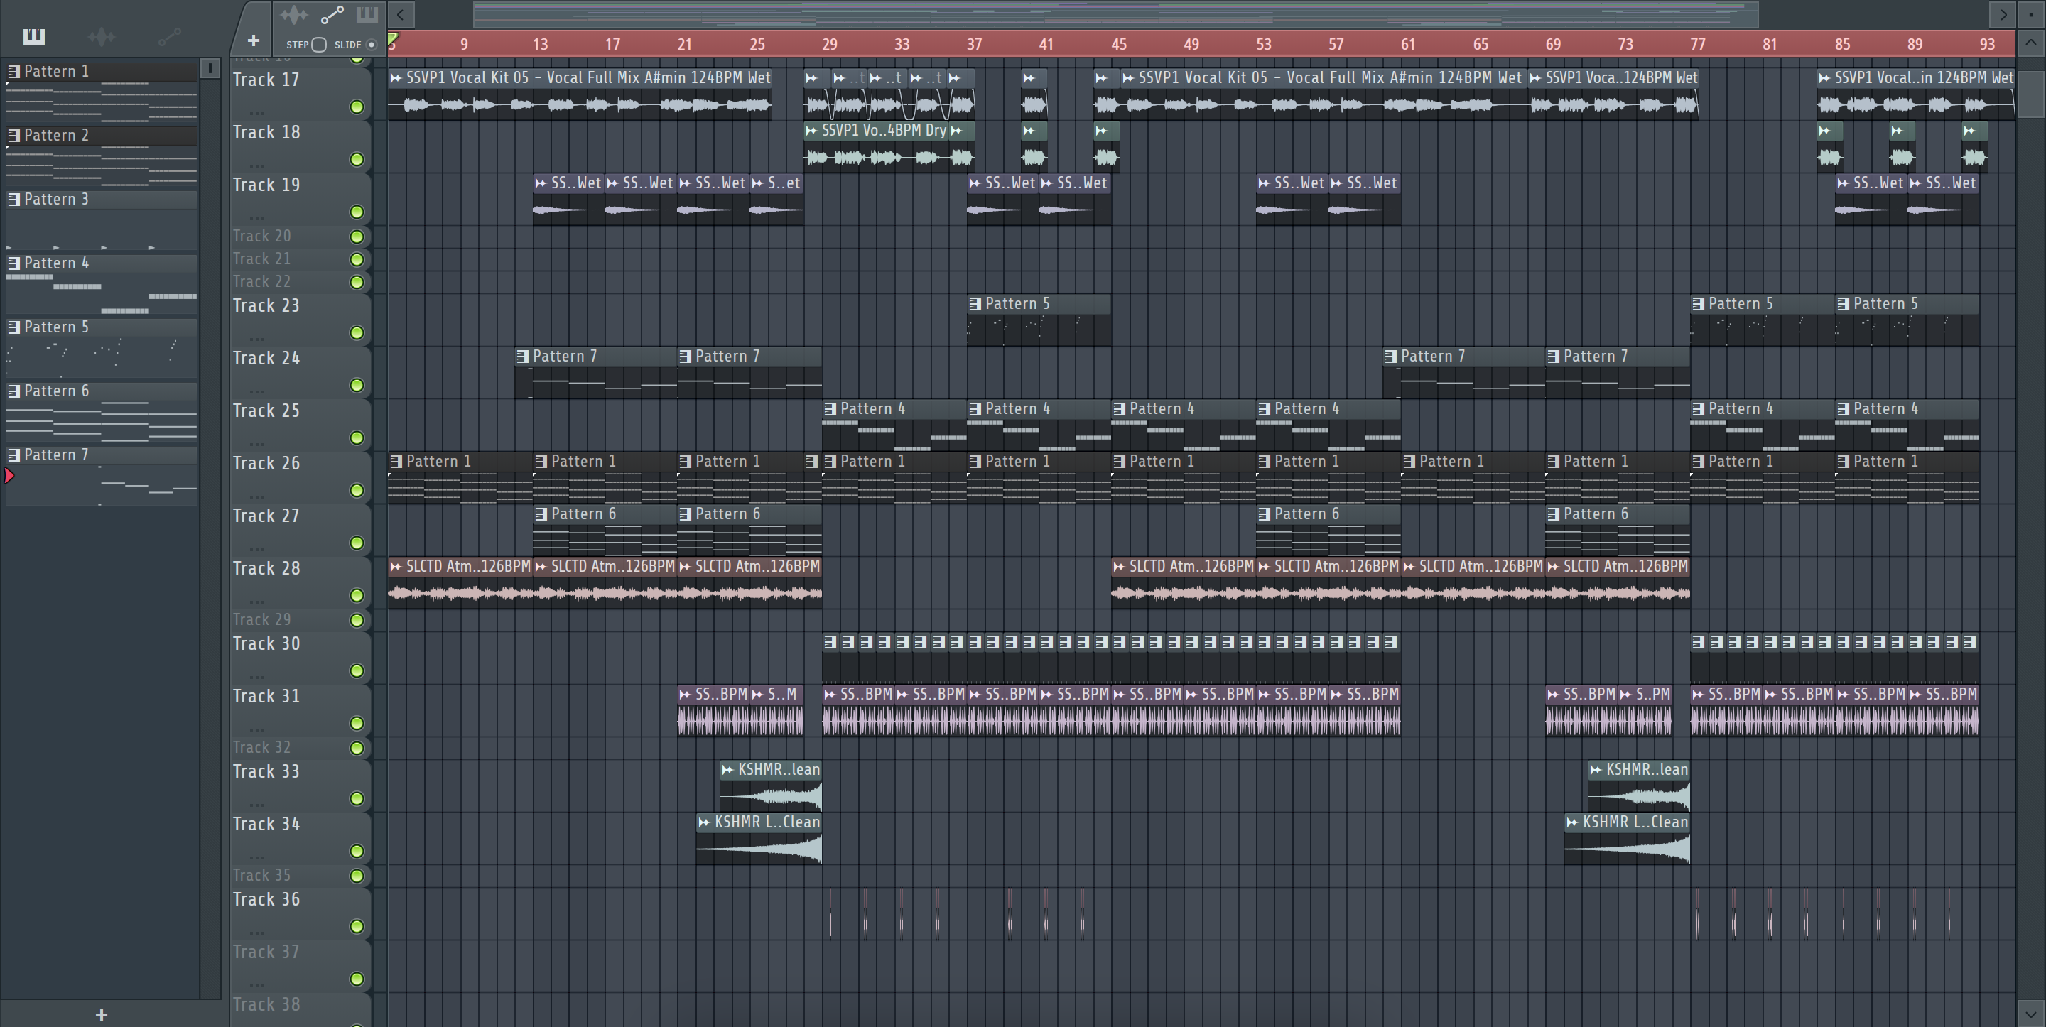Viewport: 2046px width, 1027px height.
Task: Click the timeline scroll-left arrow
Action: click(400, 14)
